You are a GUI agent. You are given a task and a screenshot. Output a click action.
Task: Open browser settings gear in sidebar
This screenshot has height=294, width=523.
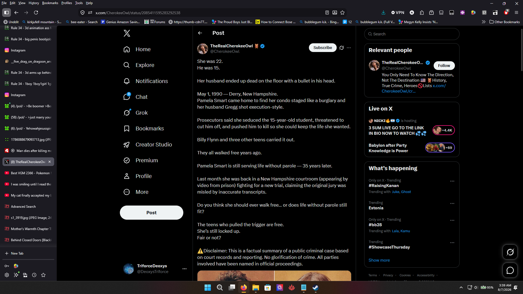tap(7, 275)
